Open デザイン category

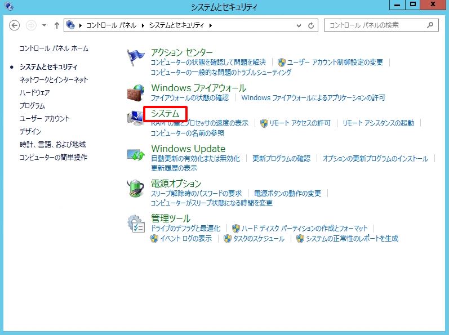[30, 131]
